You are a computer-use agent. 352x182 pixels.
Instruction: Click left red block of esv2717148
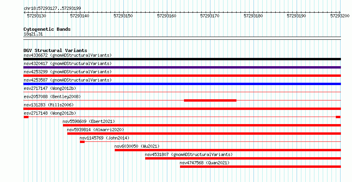[x=26, y=117]
